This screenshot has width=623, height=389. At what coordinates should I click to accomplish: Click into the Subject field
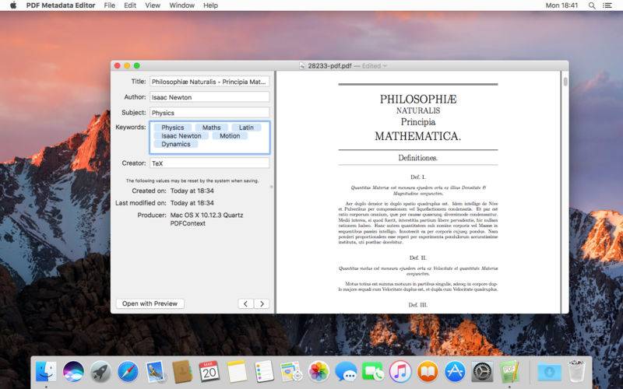click(209, 113)
